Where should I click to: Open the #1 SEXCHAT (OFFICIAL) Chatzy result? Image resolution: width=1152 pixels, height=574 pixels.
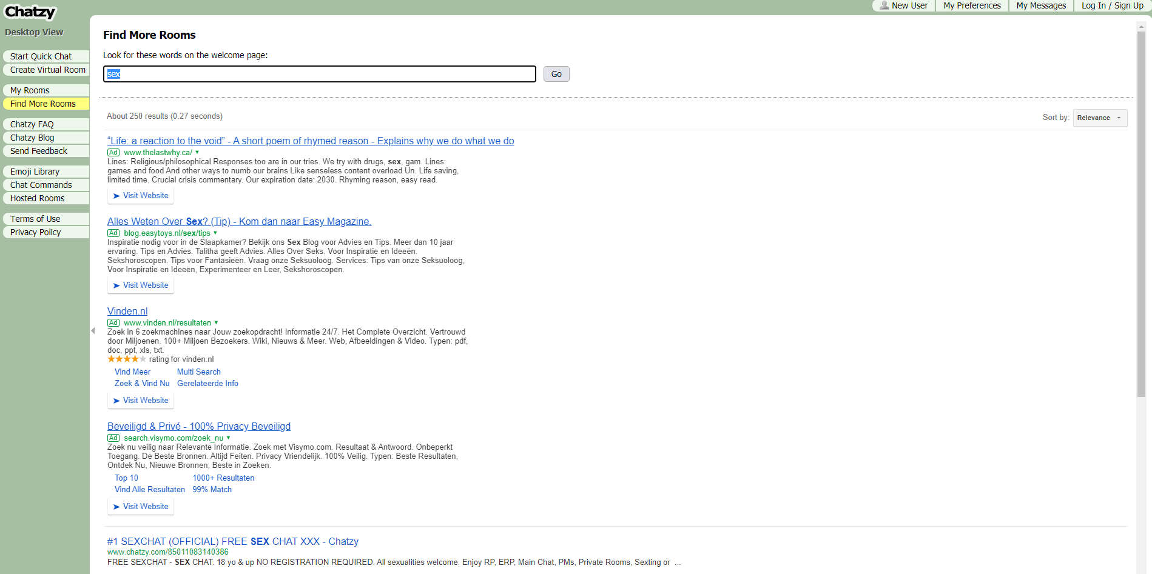pyautogui.click(x=233, y=541)
